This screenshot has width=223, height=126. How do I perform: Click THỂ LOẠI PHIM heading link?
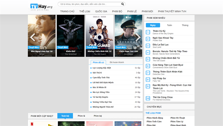(x=153, y=113)
